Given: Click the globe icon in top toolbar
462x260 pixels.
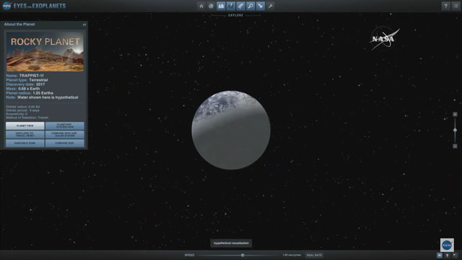Looking at the screenshot, I should [x=211, y=6].
